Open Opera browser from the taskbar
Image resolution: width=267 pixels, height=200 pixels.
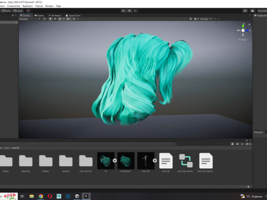(x=50, y=196)
